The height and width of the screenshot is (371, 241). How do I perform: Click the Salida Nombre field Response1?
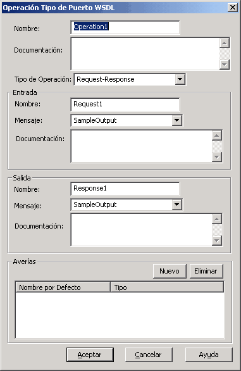coord(125,189)
